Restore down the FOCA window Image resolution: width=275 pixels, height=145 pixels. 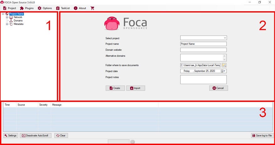(x=260, y=2)
